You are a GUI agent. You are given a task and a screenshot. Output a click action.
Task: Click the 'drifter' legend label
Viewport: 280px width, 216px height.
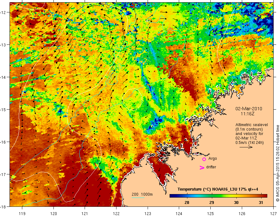(x=211, y=167)
